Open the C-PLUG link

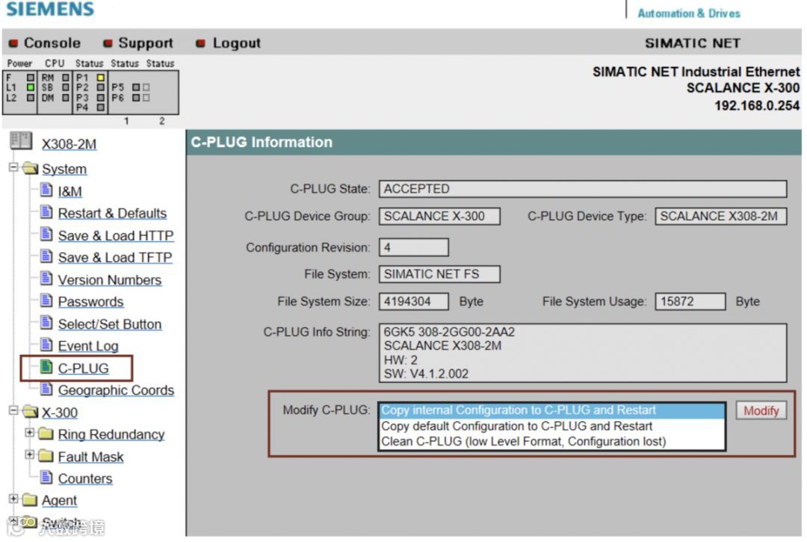[83, 368]
